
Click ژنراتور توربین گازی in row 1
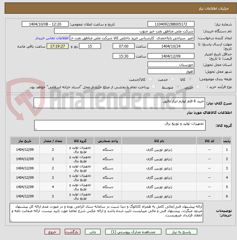click(159, 150)
